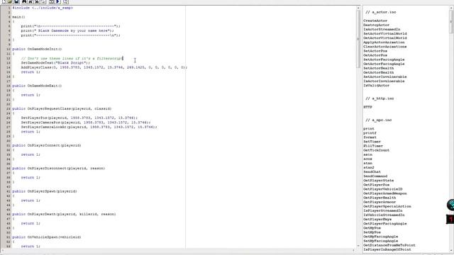Click the 'public OnPlayerDisconnect' code line
Screen dimensions: 454x255
coord(58,169)
